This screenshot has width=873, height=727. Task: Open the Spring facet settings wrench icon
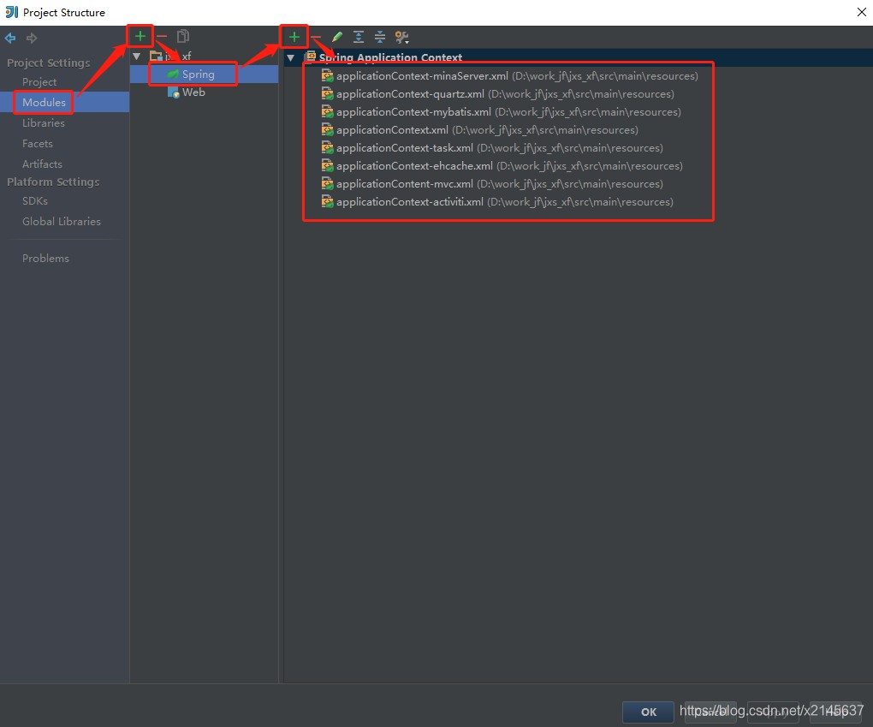click(401, 37)
